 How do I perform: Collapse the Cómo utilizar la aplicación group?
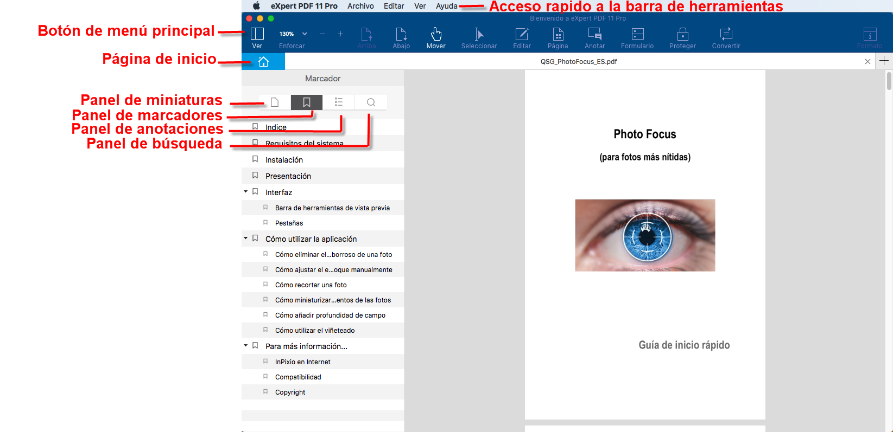tap(246, 238)
